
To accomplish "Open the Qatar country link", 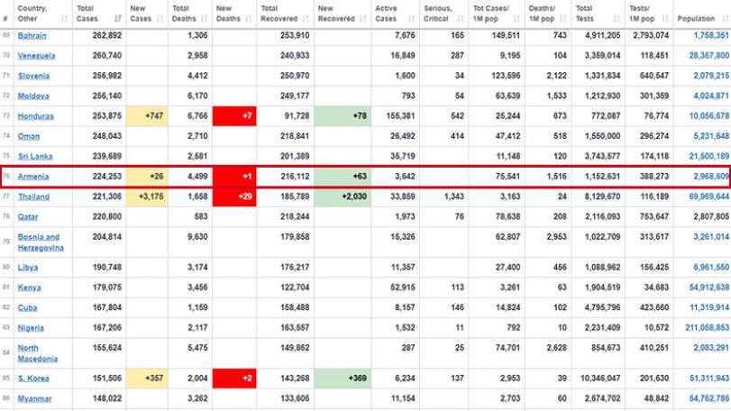I will tap(28, 216).
